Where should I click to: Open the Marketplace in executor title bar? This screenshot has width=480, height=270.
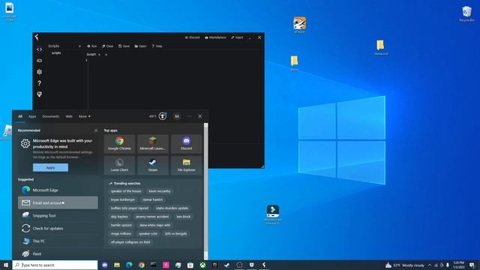pos(215,37)
